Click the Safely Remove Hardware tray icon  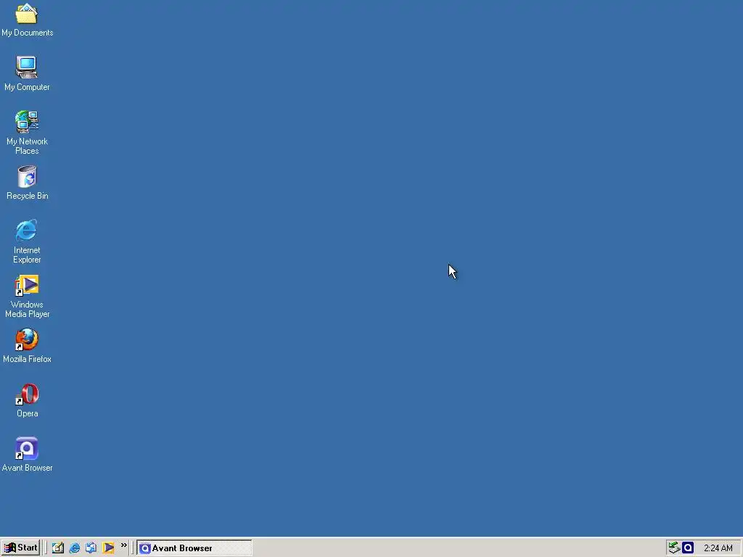[x=674, y=548]
